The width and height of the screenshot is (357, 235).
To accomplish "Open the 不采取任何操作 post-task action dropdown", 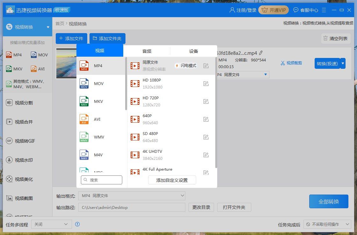I will tap(328, 224).
